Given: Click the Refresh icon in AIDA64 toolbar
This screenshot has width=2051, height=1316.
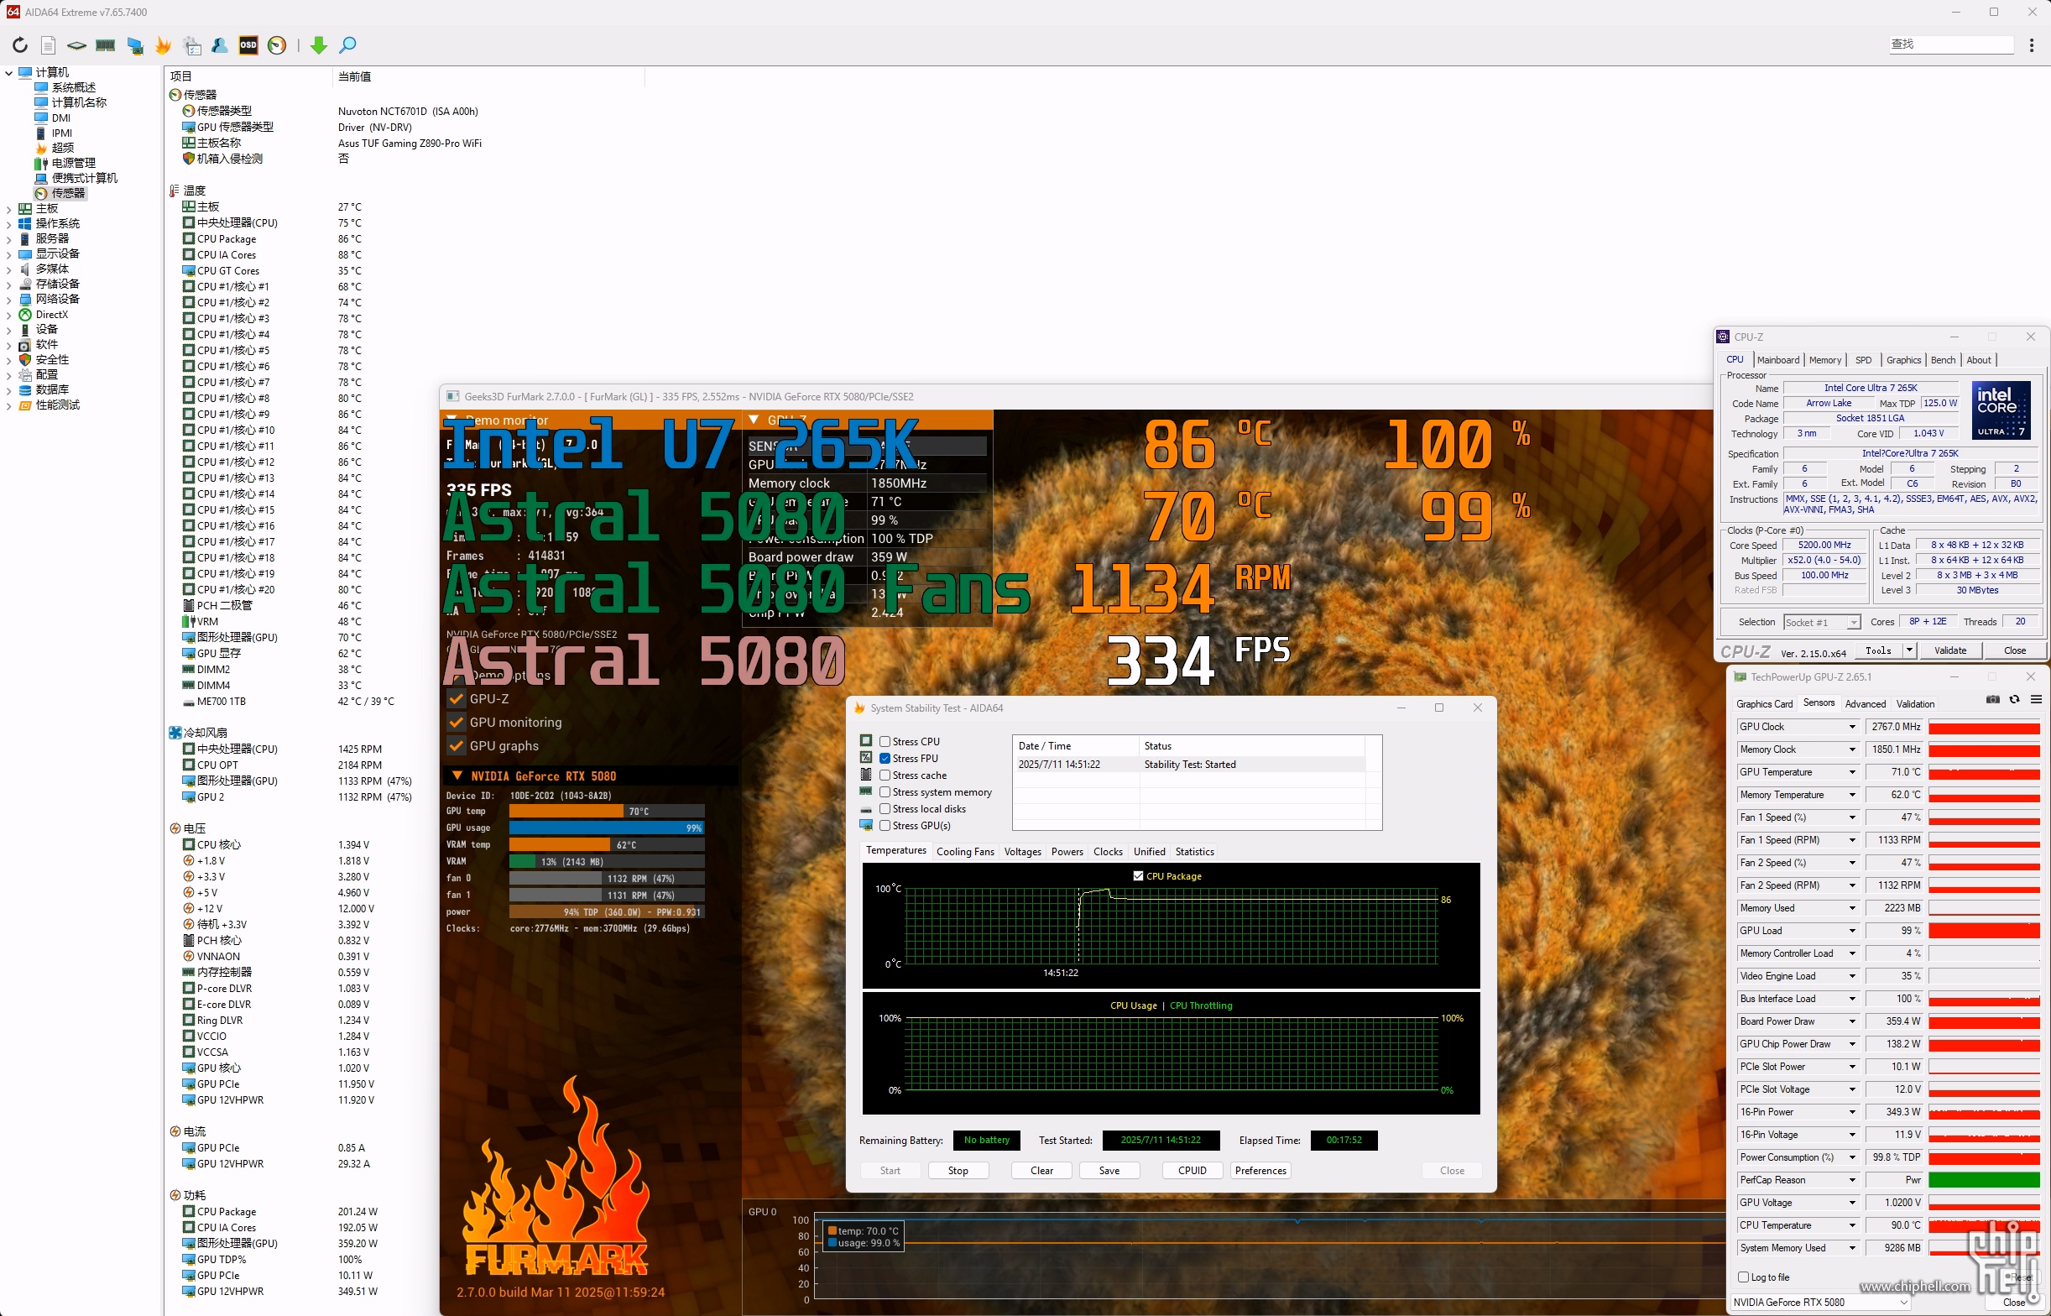Looking at the screenshot, I should pyautogui.click(x=19, y=45).
